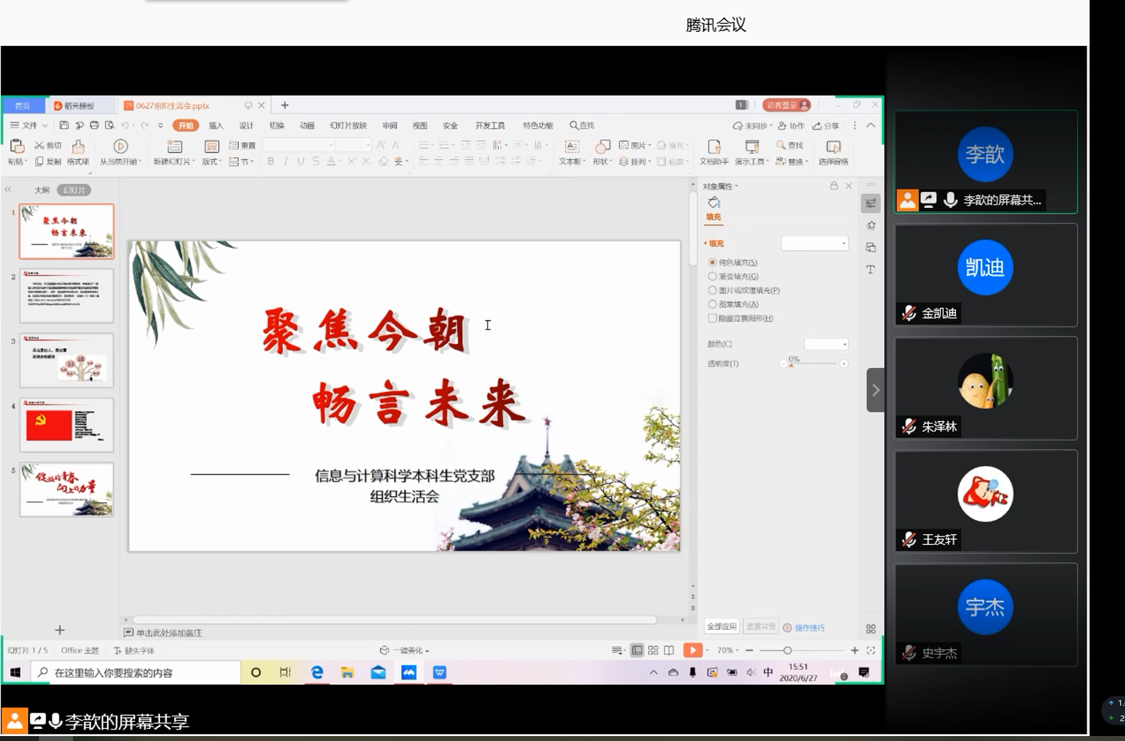The height and width of the screenshot is (741, 1125).
Task: Expand the 填充 fill preset dropdown
Action: pos(814,243)
